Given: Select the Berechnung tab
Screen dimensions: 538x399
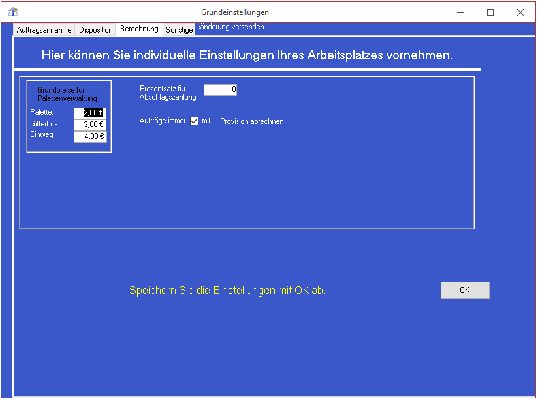Looking at the screenshot, I should pyautogui.click(x=139, y=29).
